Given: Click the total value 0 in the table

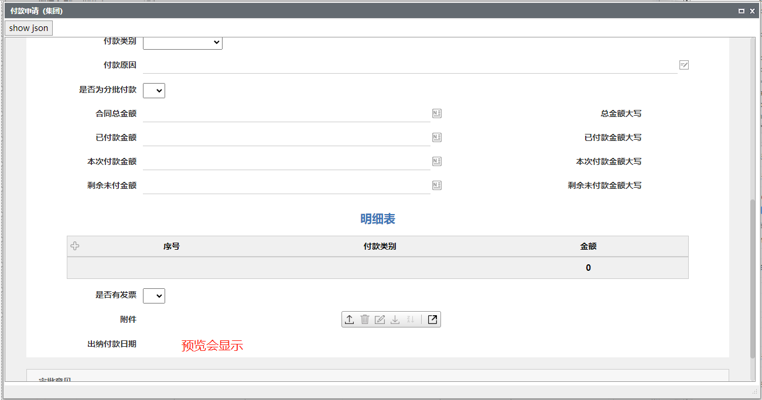Looking at the screenshot, I should click(588, 268).
